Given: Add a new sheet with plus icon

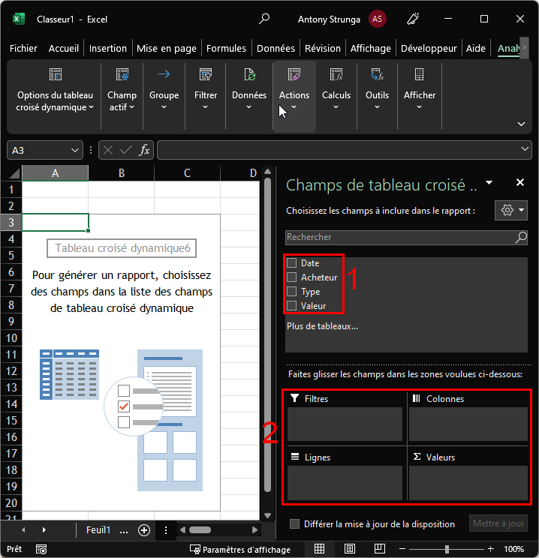Looking at the screenshot, I should coord(144,529).
